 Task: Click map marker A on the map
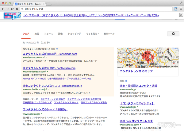point(148,61)
